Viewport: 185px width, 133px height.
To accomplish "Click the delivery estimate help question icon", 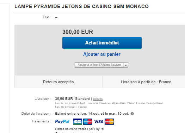I will pyautogui.click(x=132, y=114).
